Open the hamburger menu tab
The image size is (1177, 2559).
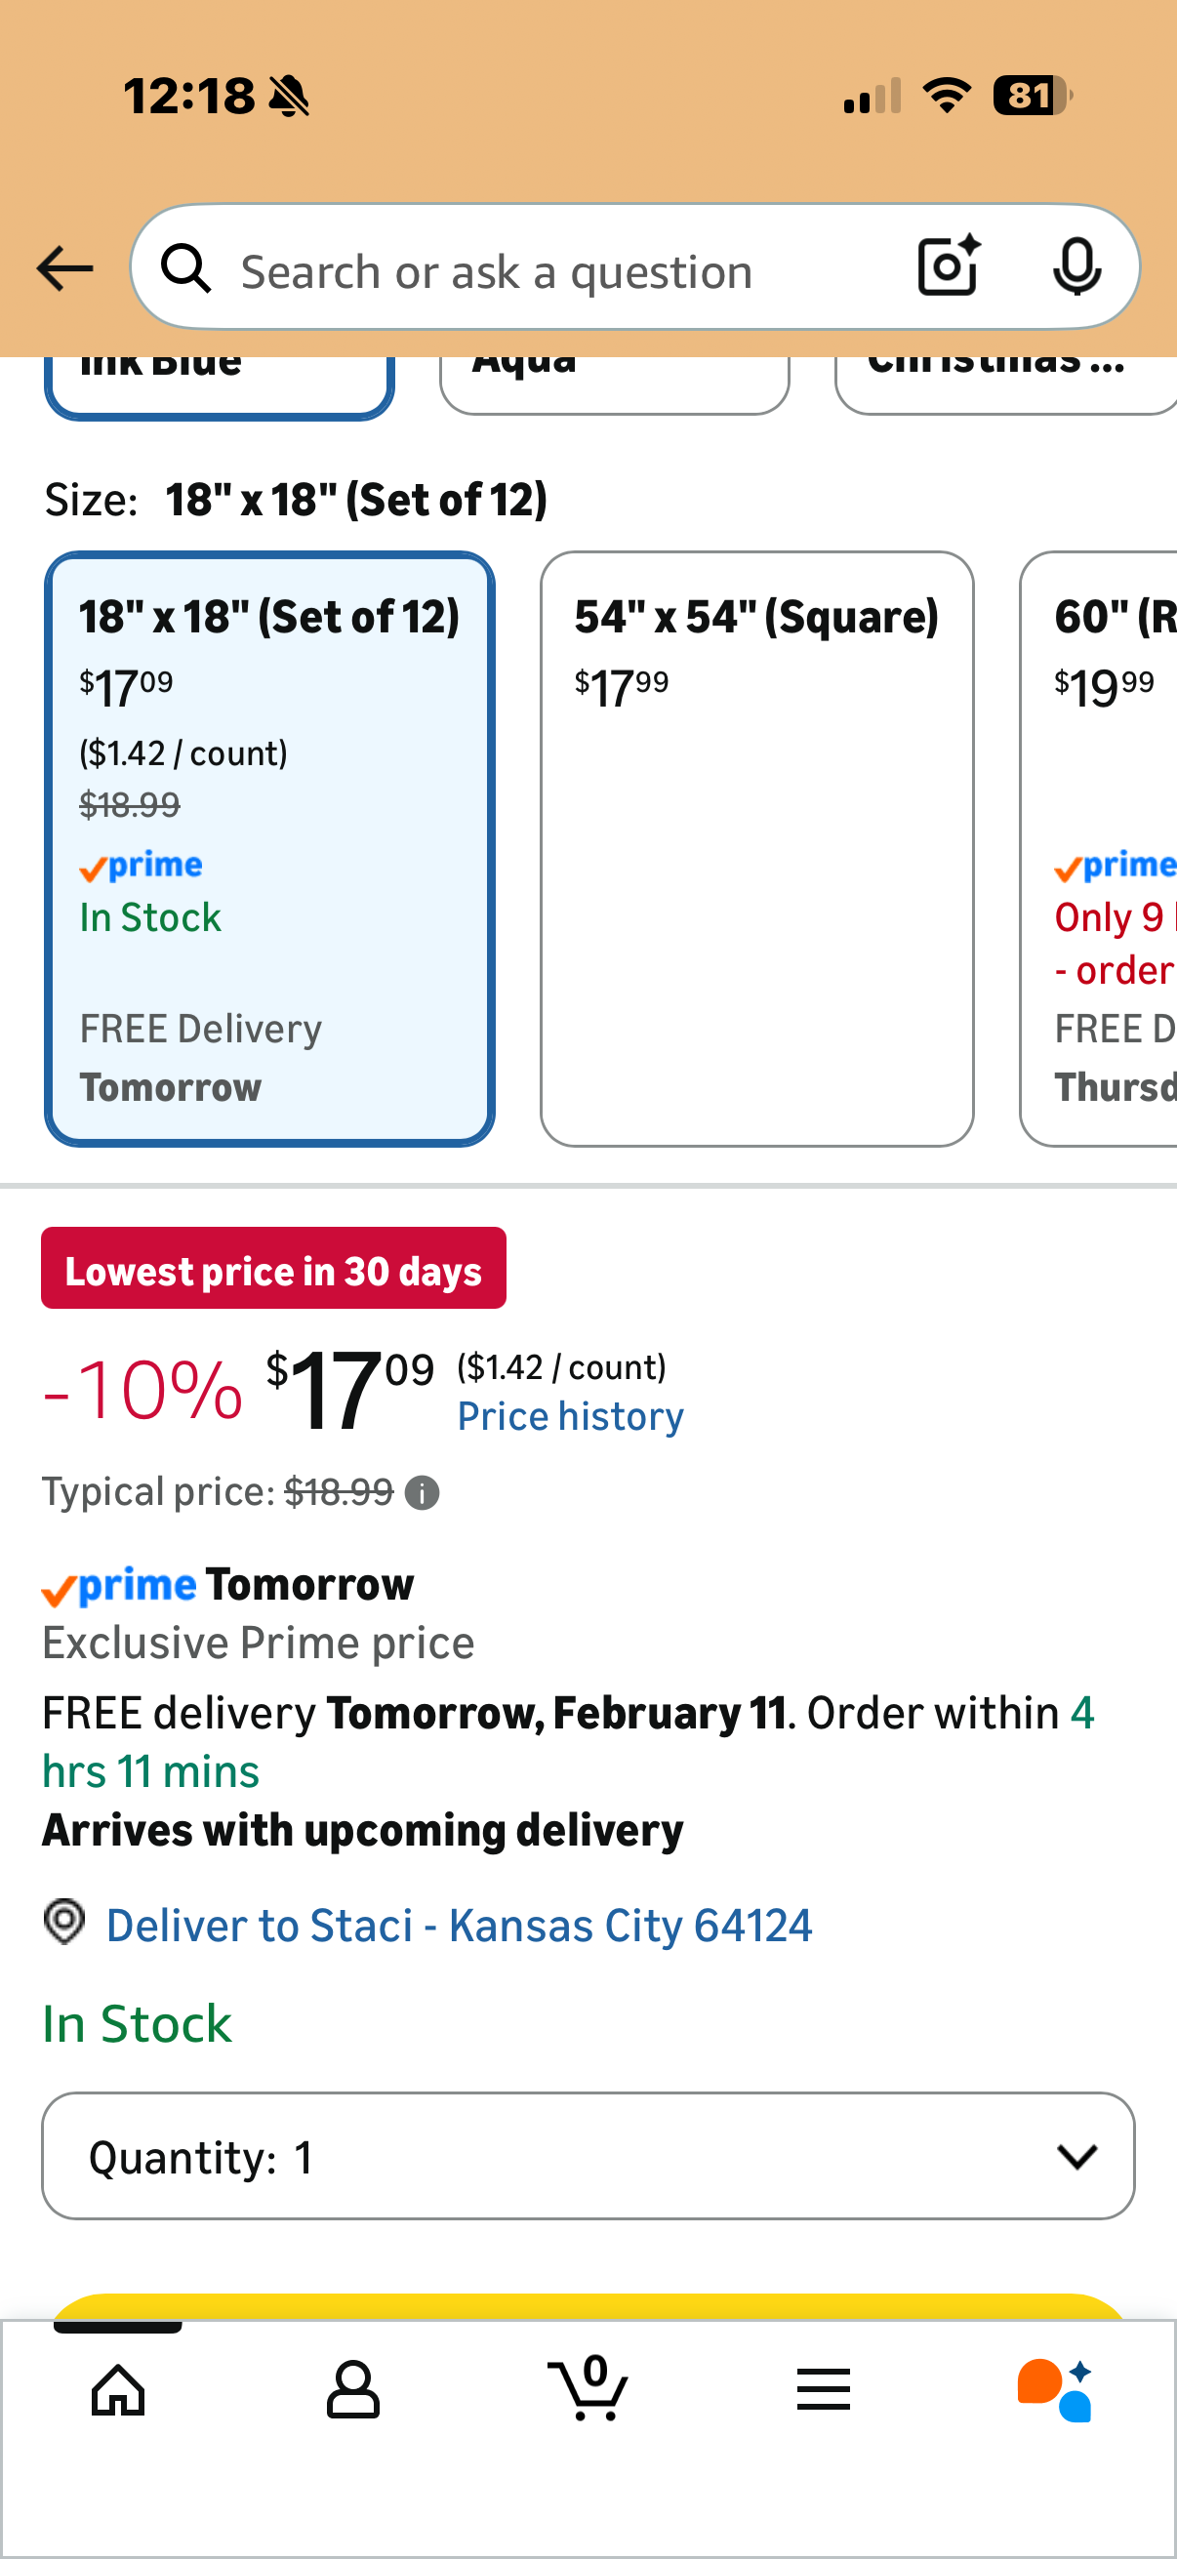824,2388
